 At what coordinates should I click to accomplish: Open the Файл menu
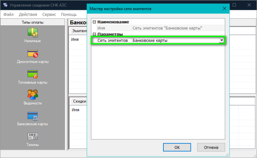[x=8, y=14]
